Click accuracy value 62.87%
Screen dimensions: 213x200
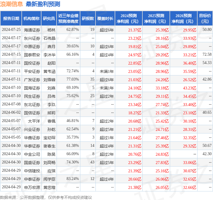pos(73,29)
